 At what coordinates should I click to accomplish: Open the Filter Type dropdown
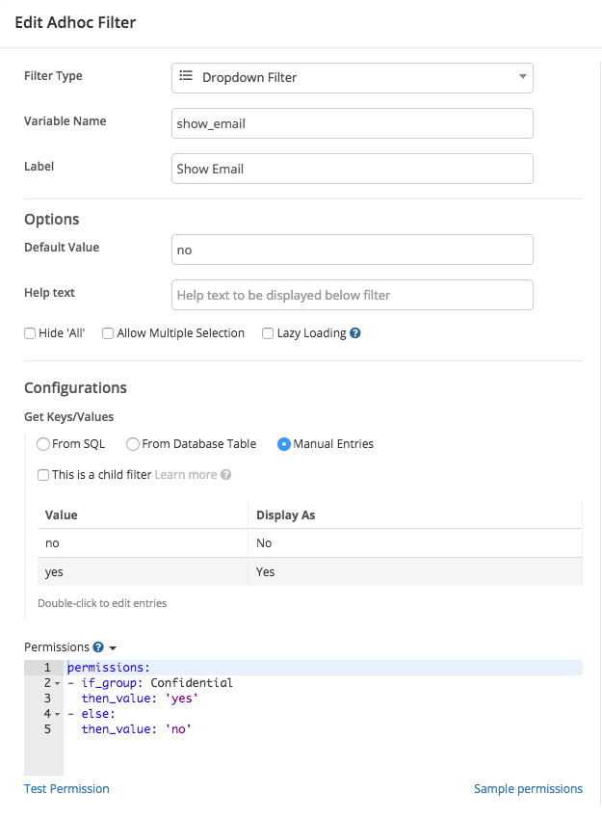point(521,78)
